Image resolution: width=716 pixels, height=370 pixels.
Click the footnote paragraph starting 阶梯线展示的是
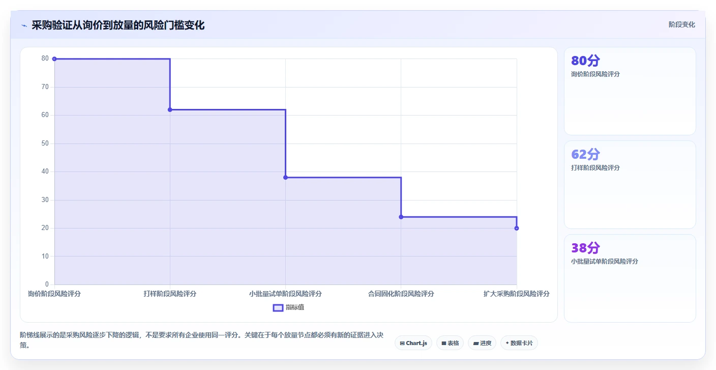click(x=201, y=340)
